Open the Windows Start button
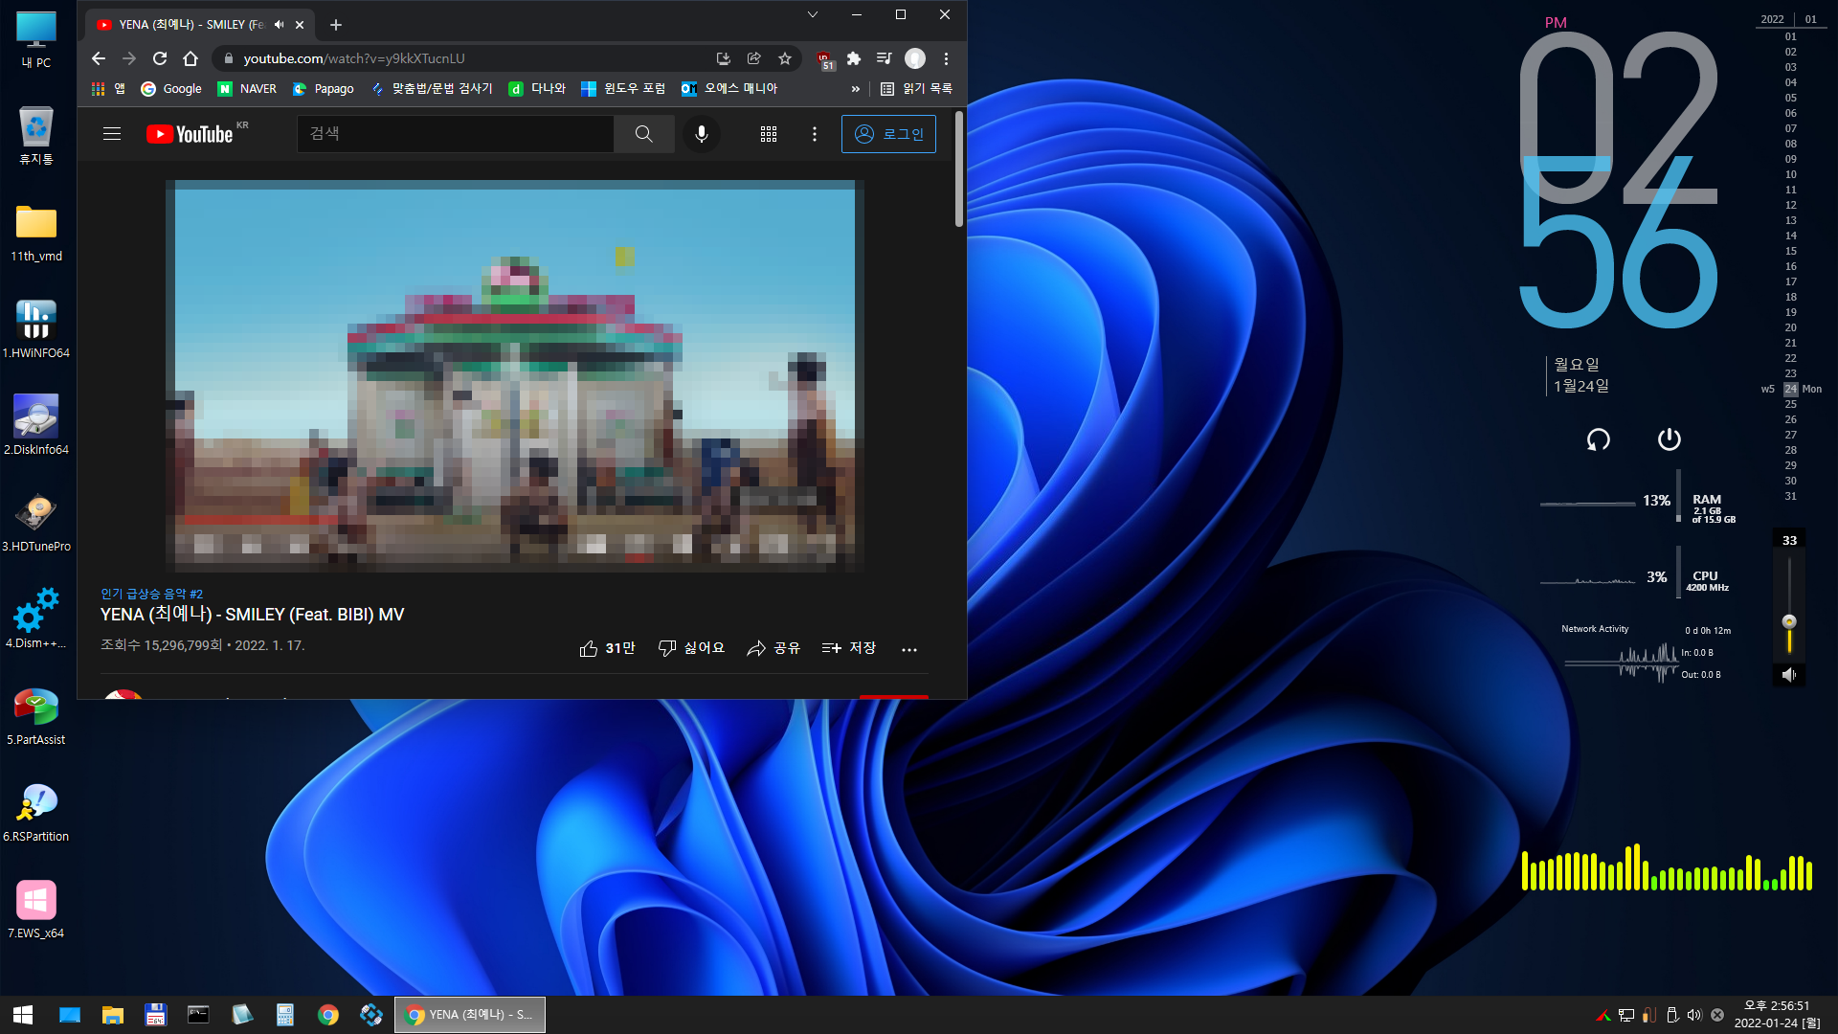 [23, 1015]
